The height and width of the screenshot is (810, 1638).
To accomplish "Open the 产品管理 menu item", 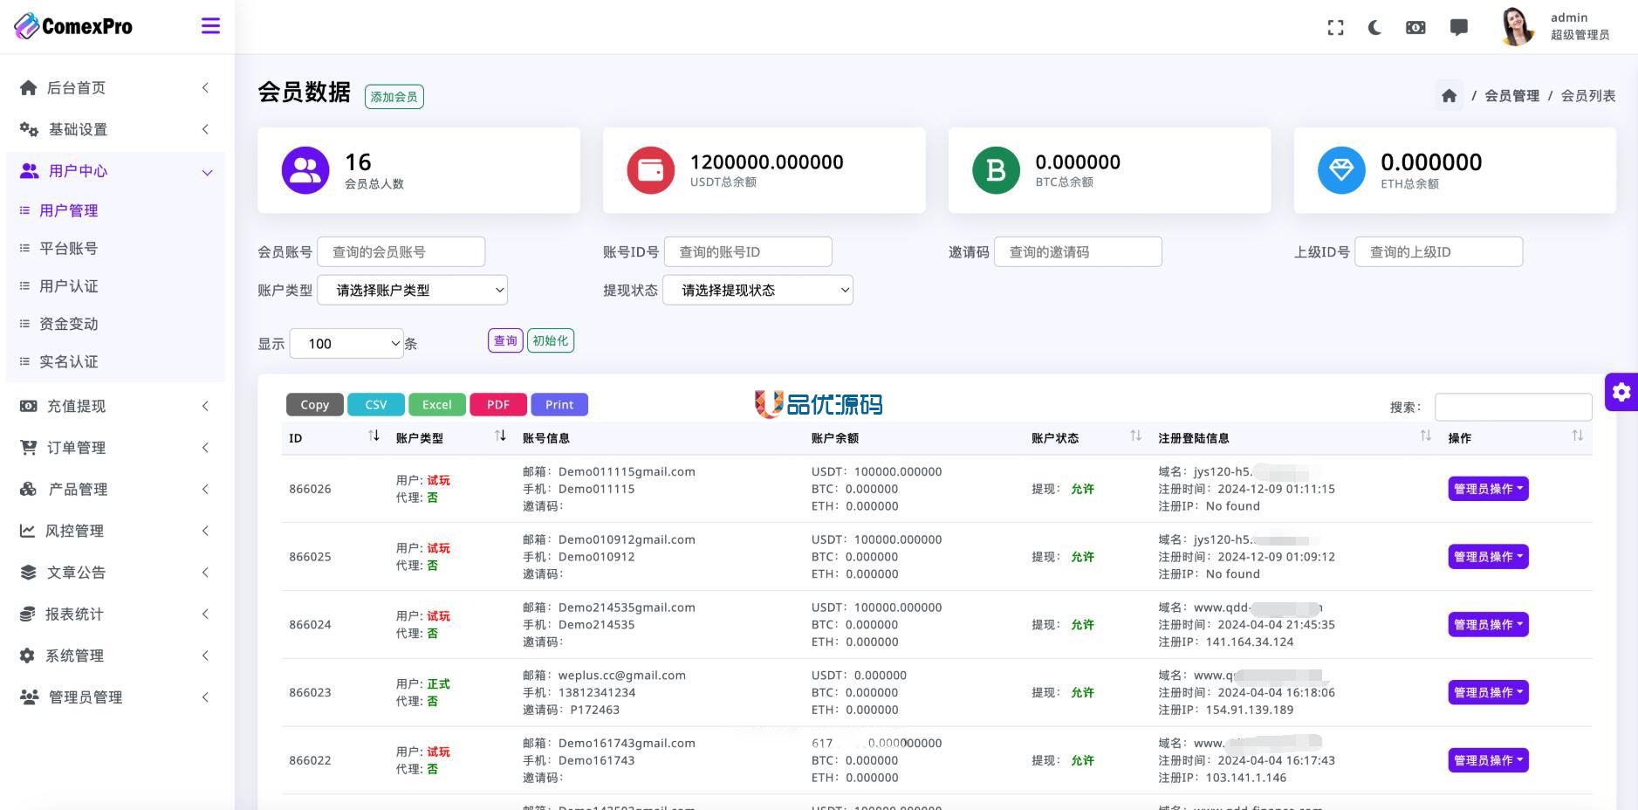I will [115, 489].
